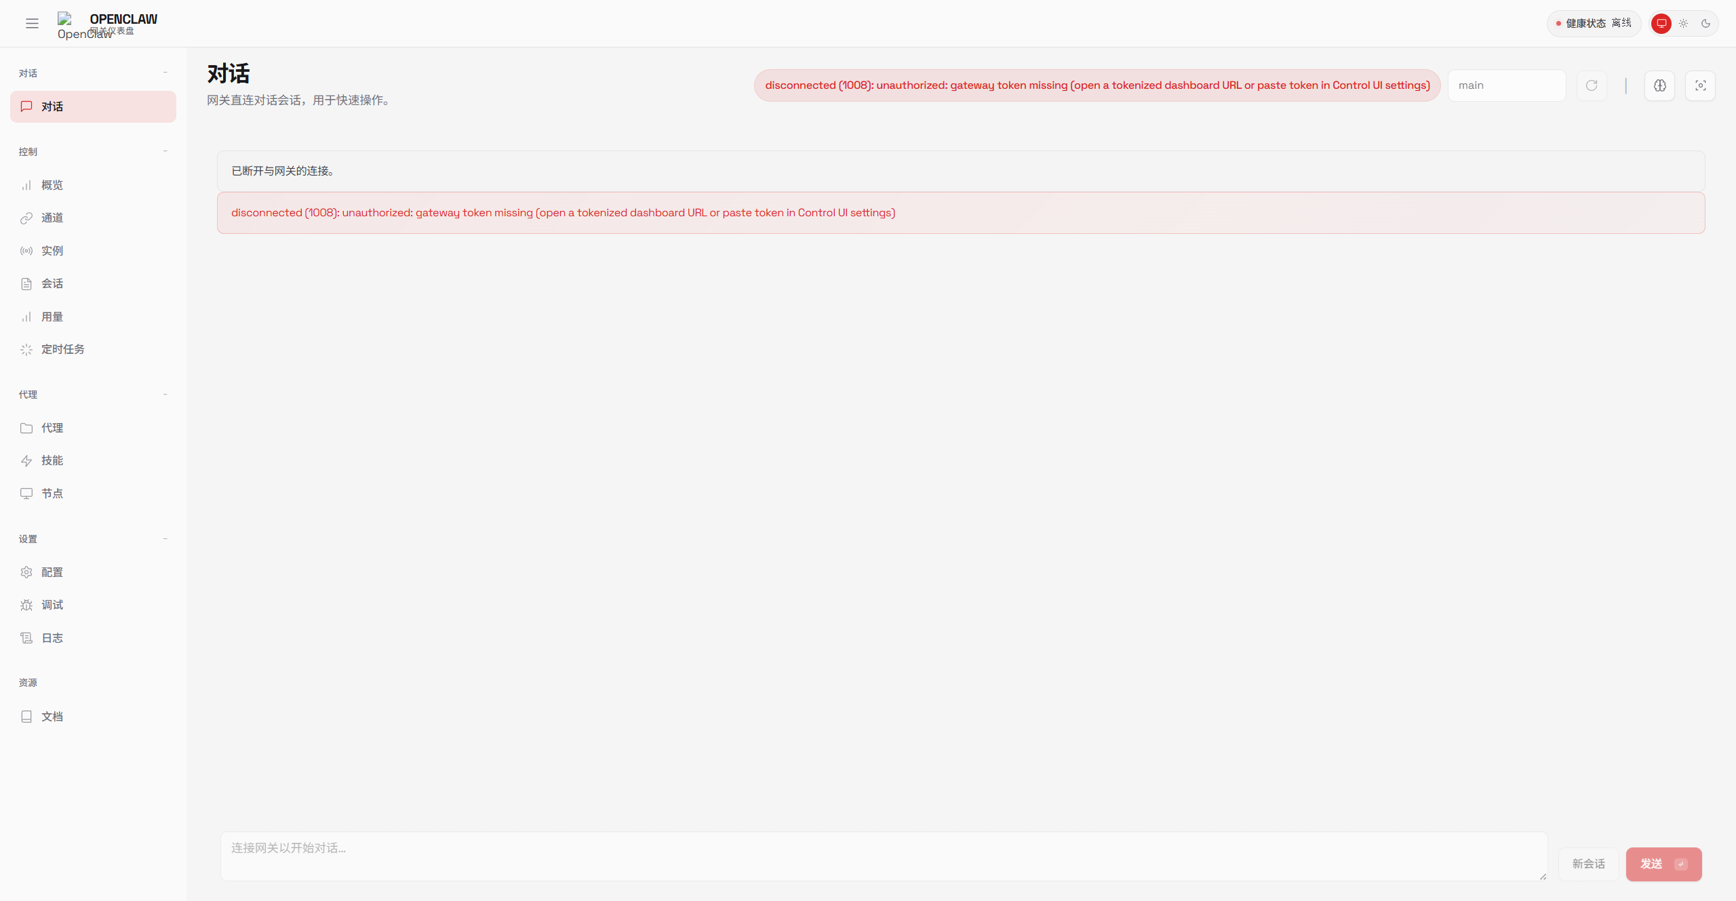Select dark theme moon icon
Viewport: 1736px width, 901px height.
click(x=1705, y=24)
